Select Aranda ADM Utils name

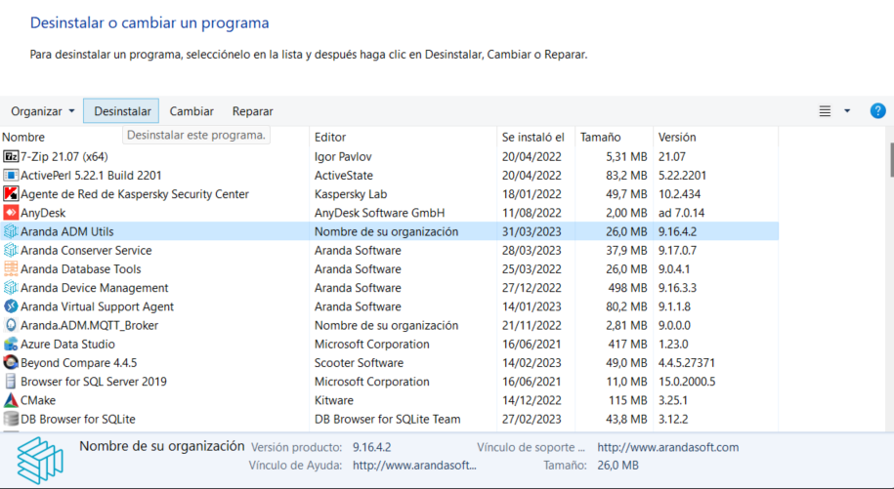pos(67,231)
